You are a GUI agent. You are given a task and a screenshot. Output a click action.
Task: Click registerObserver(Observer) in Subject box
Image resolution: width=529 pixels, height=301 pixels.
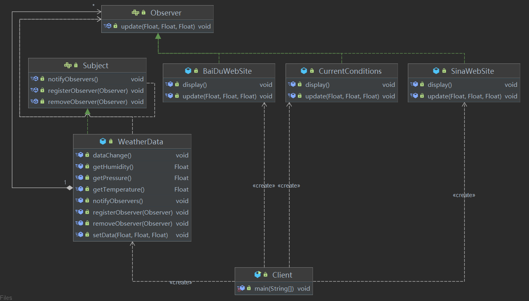(88, 90)
